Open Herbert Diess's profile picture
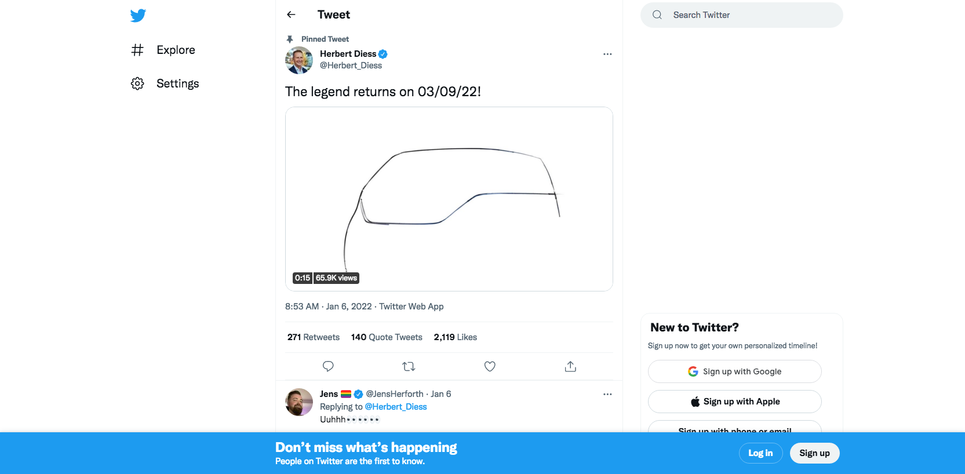The image size is (965, 474). pyautogui.click(x=299, y=60)
